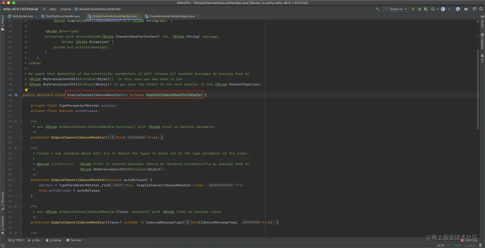
Task: Open the Favorites tool window stripe
Action: [3, 226]
